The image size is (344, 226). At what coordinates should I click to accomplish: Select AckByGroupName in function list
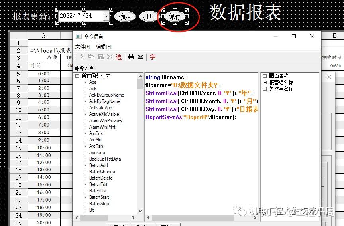tap(106, 95)
